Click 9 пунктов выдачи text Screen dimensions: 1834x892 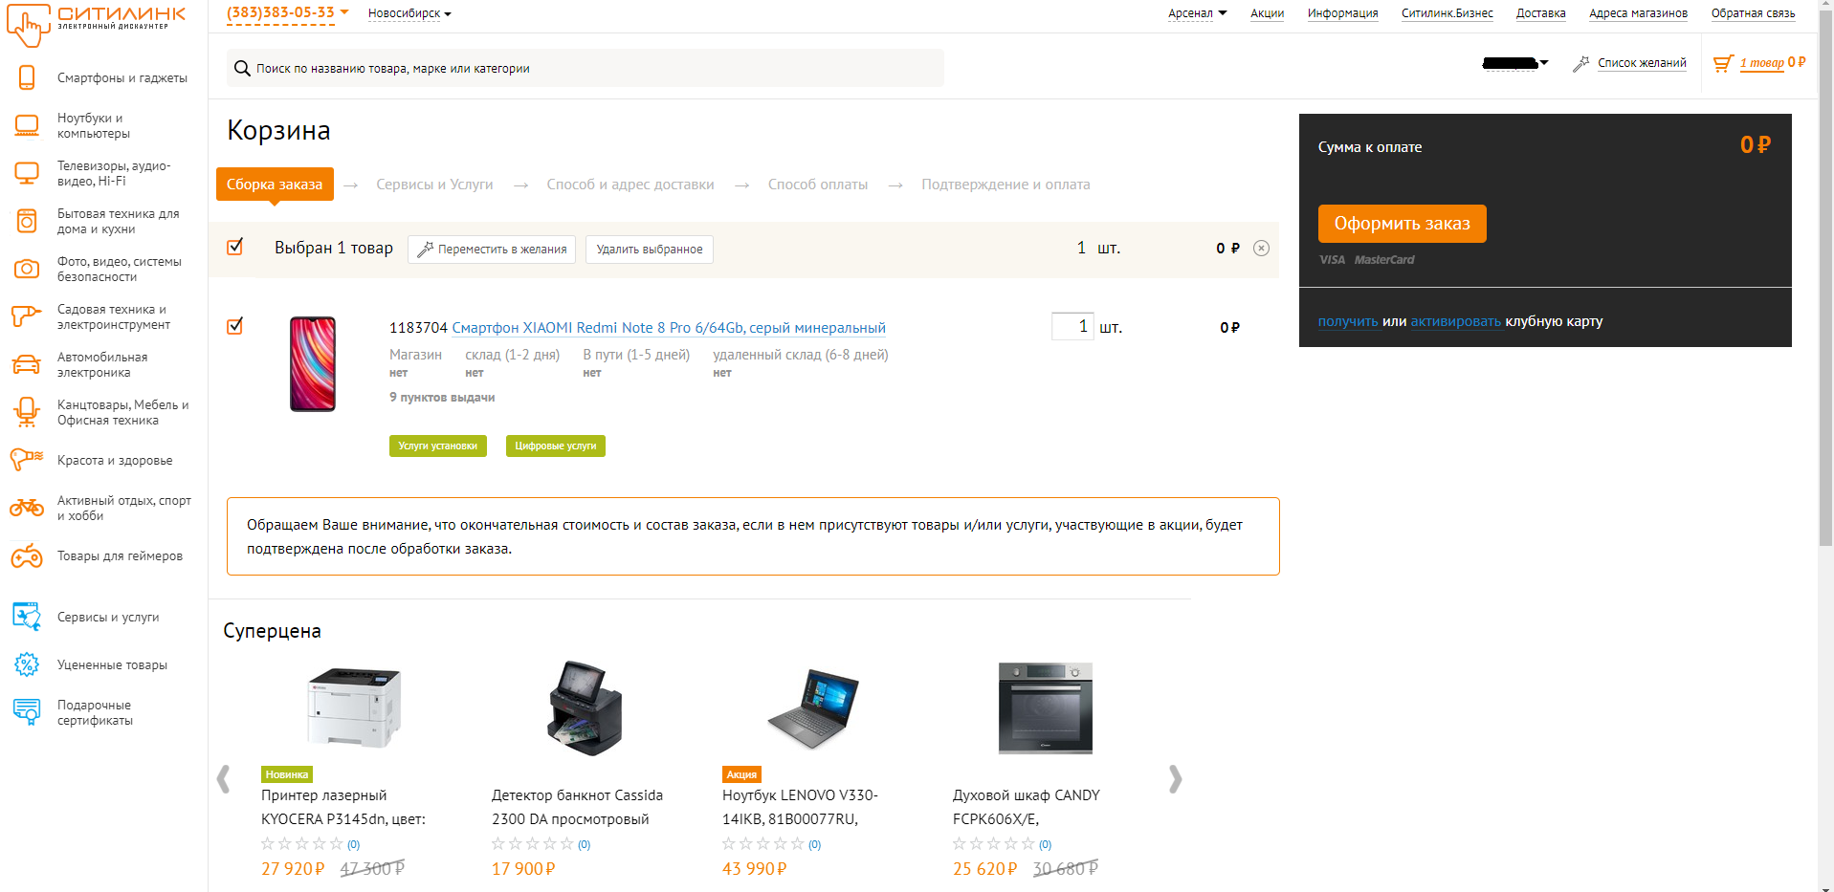tap(442, 398)
